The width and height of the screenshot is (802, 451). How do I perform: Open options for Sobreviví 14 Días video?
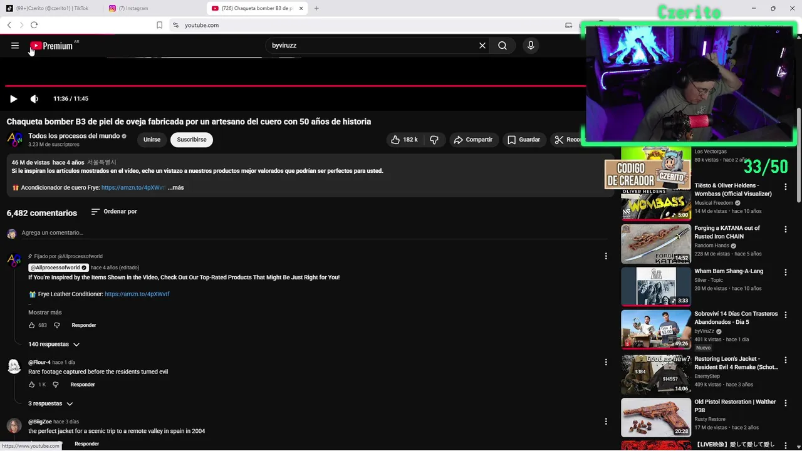pyautogui.click(x=785, y=314)
